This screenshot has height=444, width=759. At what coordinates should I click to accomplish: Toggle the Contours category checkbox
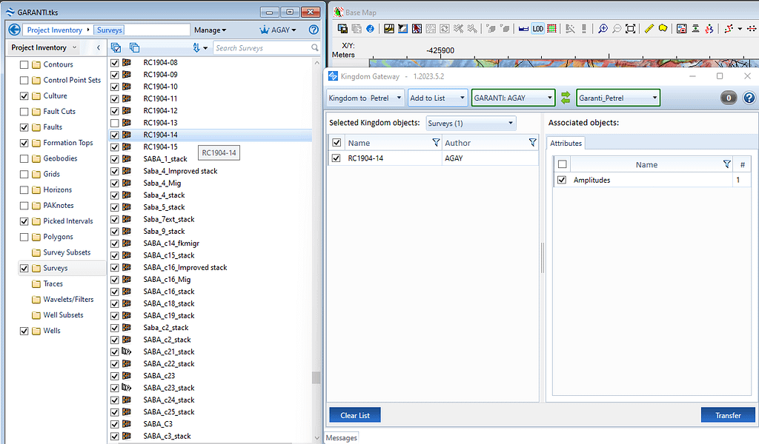(24, 64)
